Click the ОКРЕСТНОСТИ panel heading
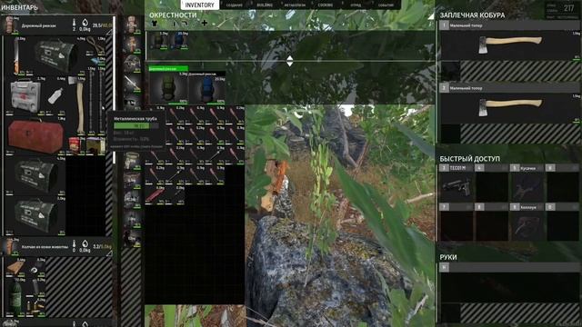The height and width of the screenshot is (327, 582). click(x=173, y=15)
